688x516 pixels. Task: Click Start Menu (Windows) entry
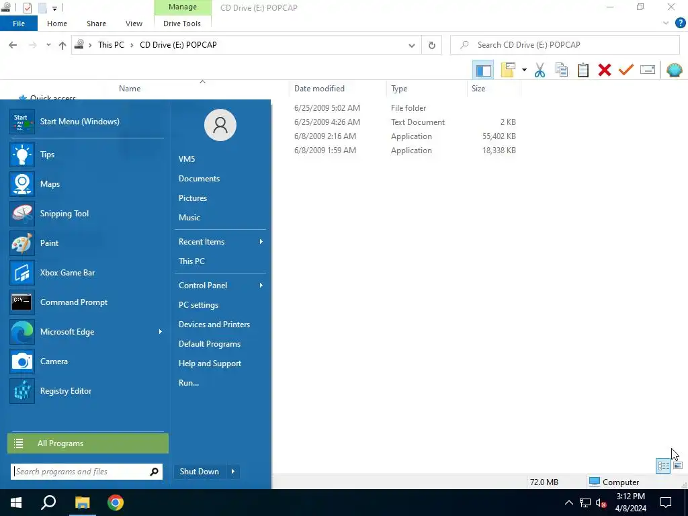point(87,122)
